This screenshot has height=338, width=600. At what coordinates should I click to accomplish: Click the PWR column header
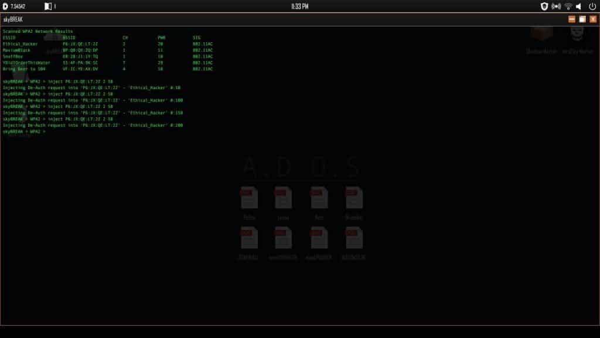(x=162, y=38)
